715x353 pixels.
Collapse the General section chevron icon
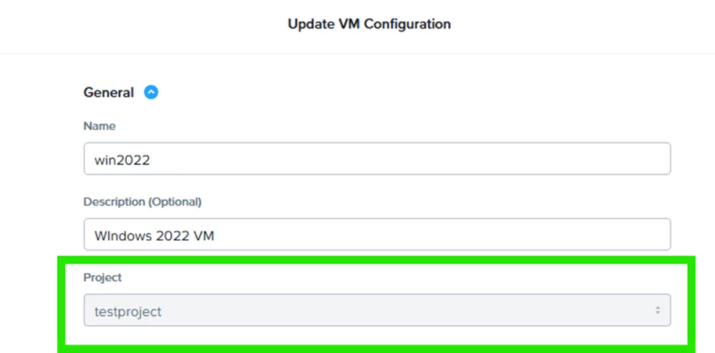point(151,92)
